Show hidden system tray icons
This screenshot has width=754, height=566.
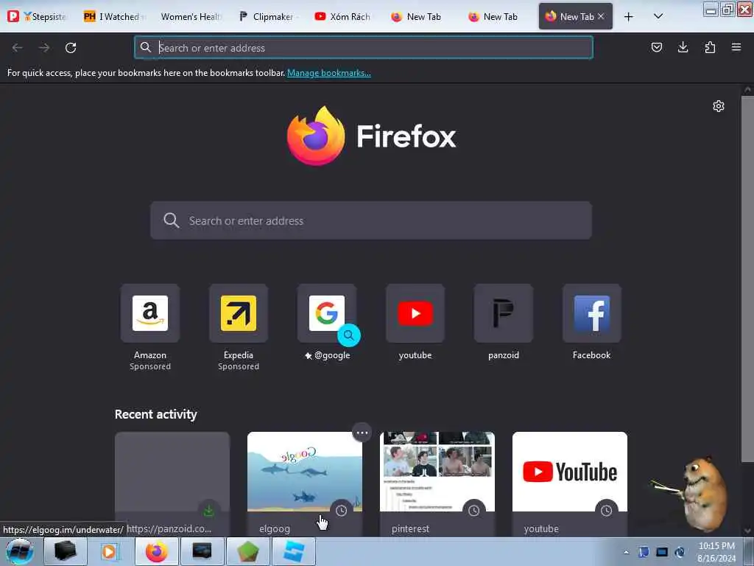tap(626, 552)
